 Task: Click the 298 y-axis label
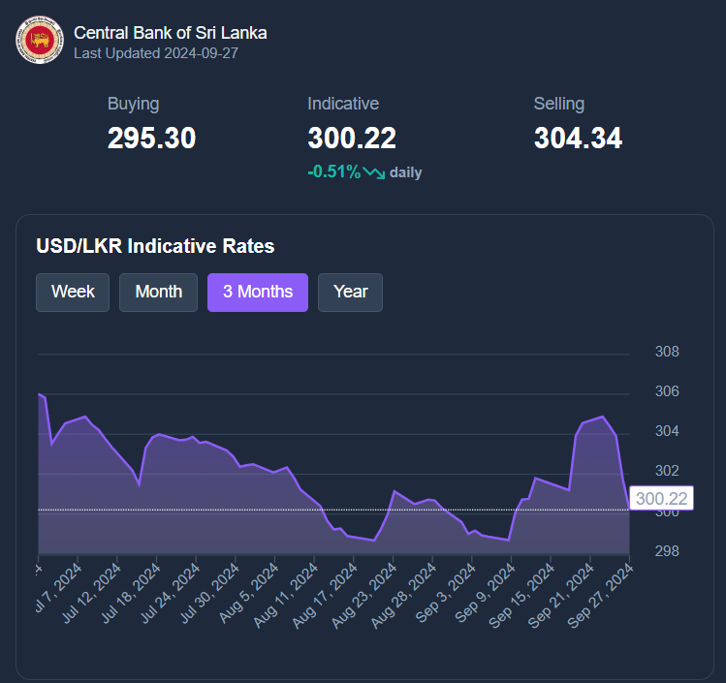tap(667, 551)
